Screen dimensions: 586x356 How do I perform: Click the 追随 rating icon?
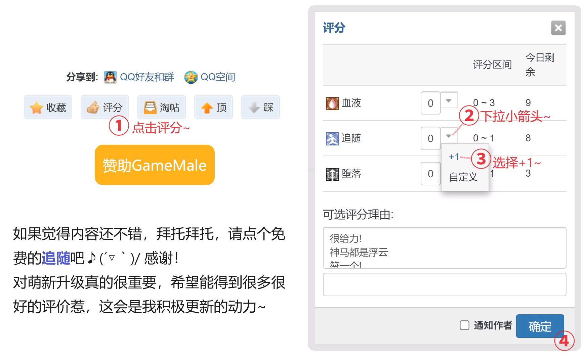click(x=332, y=138)
